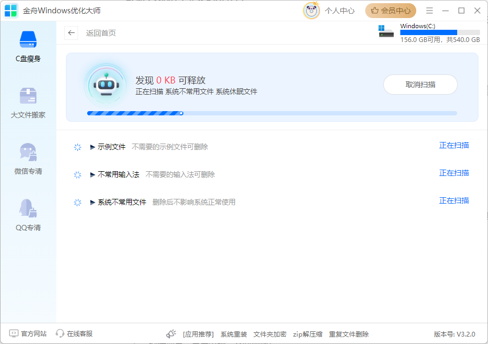Viewport: 488px width, 344px height.
Task: Click the Windows(C:) drive icon
Action: (x=386, y=31)
